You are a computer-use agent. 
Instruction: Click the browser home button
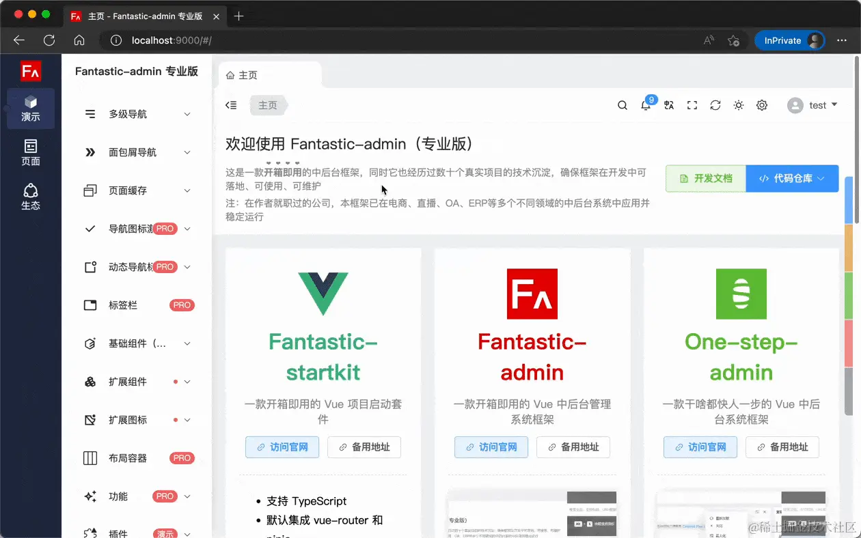[79, 40]
